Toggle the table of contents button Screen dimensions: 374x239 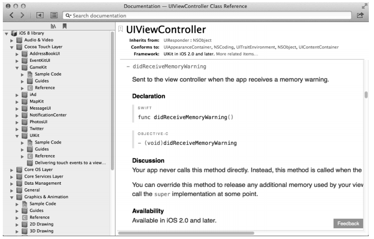(x=54, y=16)
